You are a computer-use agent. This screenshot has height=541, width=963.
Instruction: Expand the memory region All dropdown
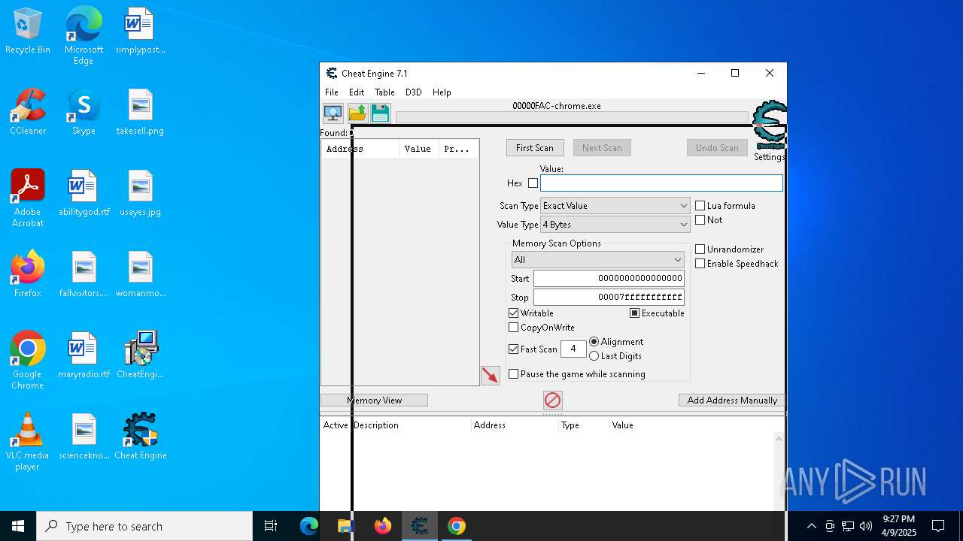point(597,260)
